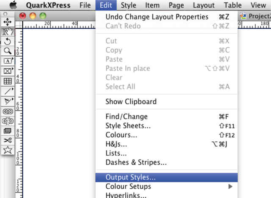
Task: Click the yellow minimize window button
Action: [33, 16]
